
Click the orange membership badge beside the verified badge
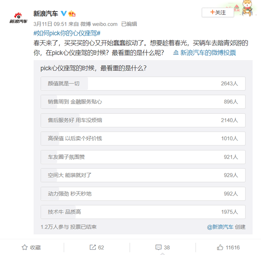[72, 13]
